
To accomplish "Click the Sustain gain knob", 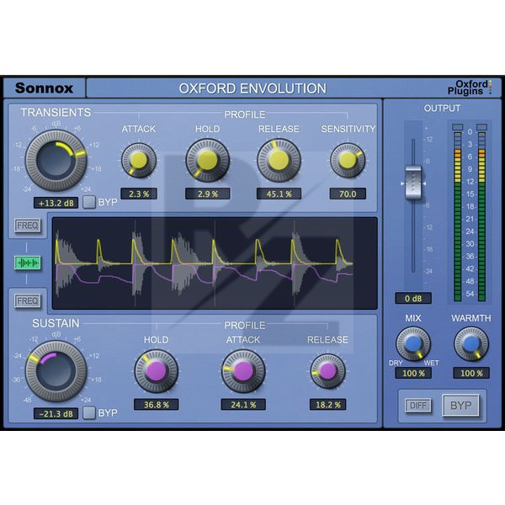I will (56, 370).
